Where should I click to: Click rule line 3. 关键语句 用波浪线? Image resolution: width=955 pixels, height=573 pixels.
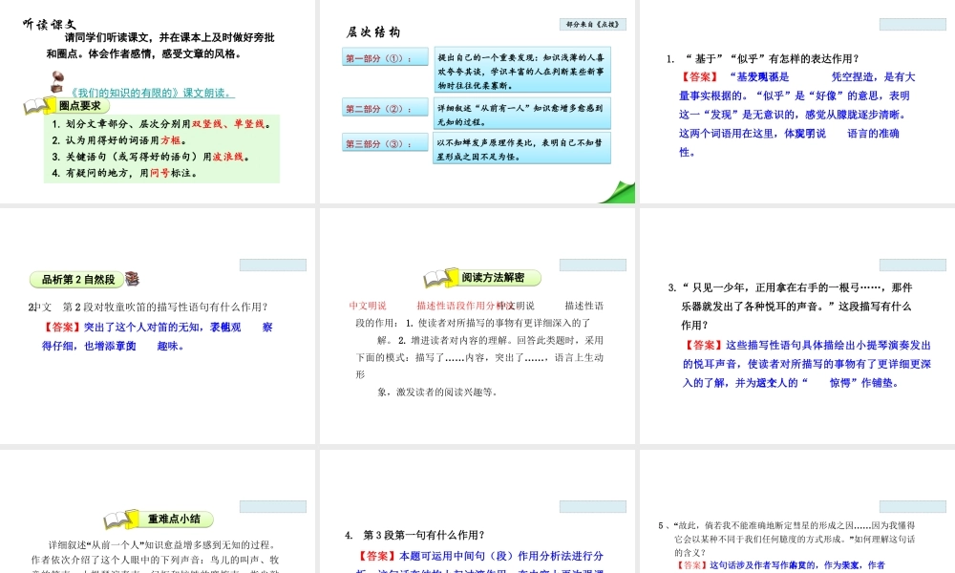click(151, 157)
